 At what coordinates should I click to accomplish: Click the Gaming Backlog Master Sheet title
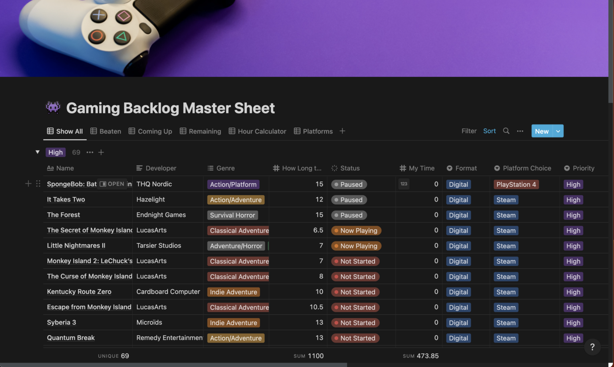tap(170, 108)
